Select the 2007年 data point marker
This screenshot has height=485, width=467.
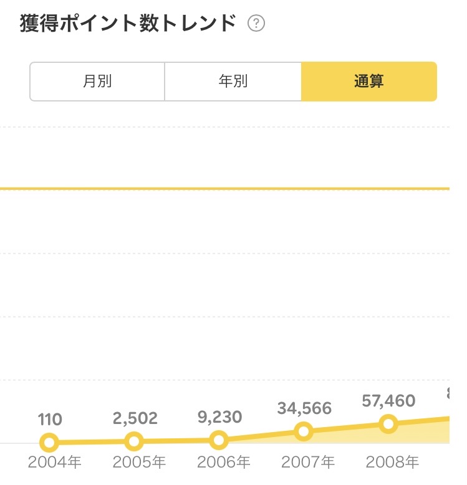[304, 431]
